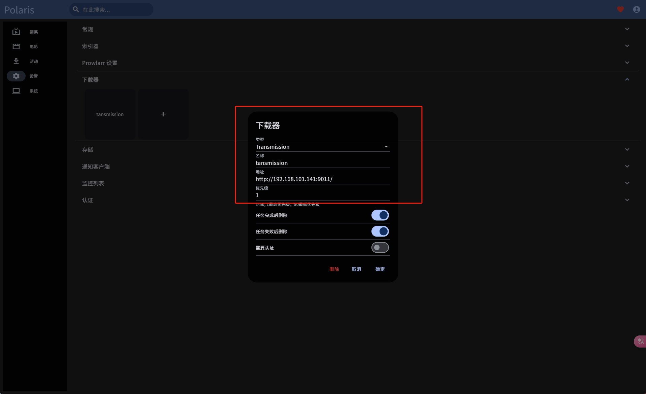
Task: Expand the Prowlarr 设置 section chevron
Action: coord(627,63)
